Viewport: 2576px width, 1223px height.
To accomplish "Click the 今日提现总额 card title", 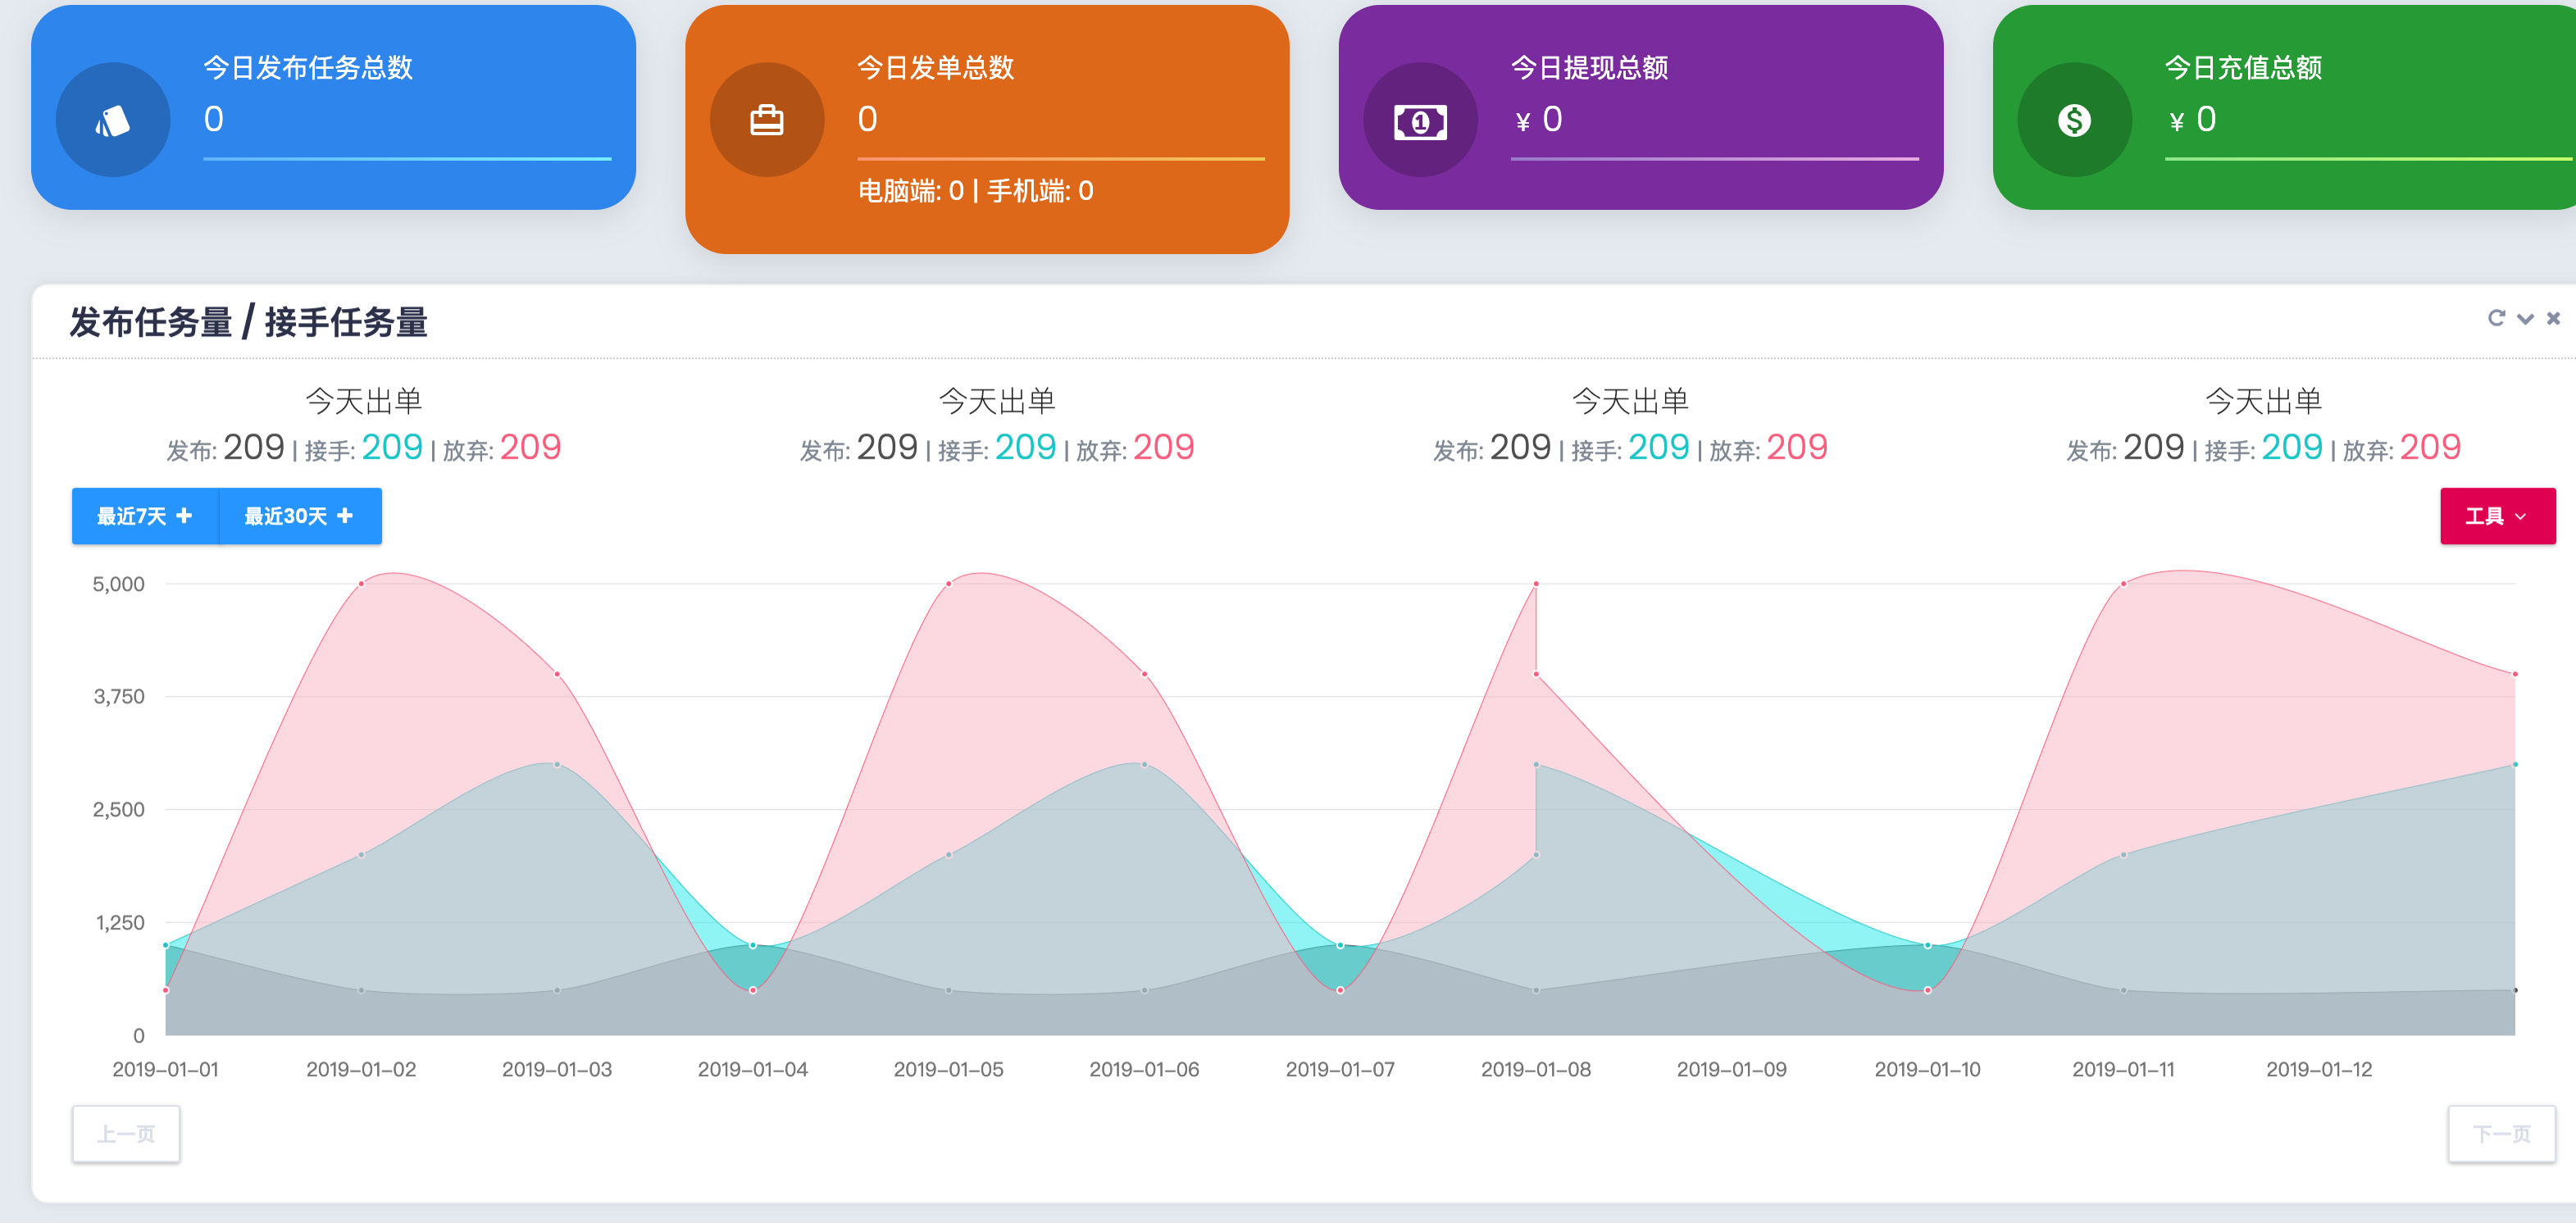I will tap(1589, 68).
